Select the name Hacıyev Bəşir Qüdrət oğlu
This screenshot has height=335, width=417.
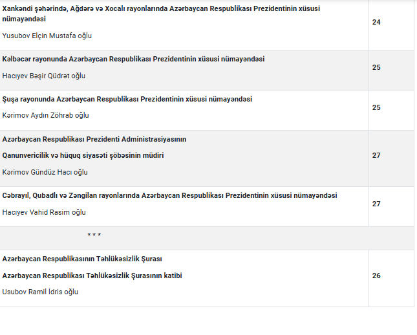coord(44,76)
